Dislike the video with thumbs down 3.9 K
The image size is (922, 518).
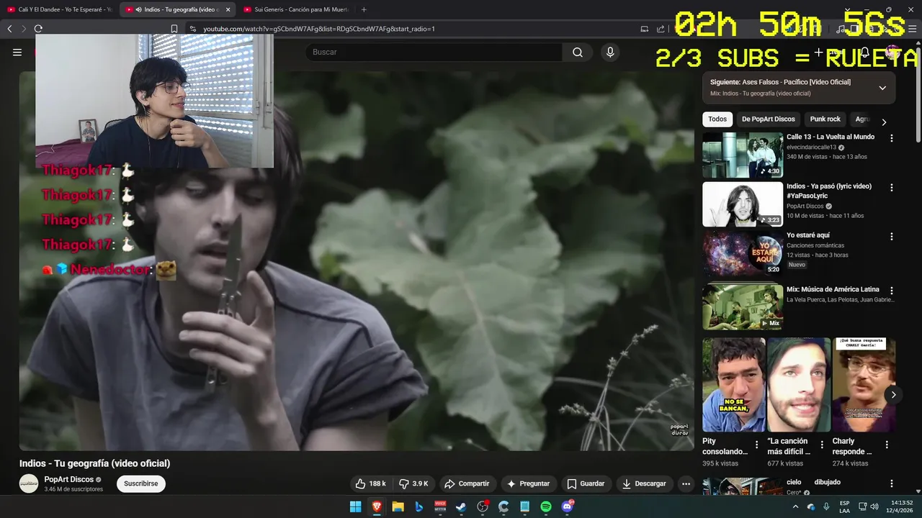[413, 483]
